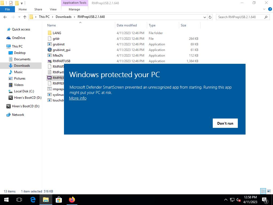Launch Firefox from the taskbar

pos(72,200)
